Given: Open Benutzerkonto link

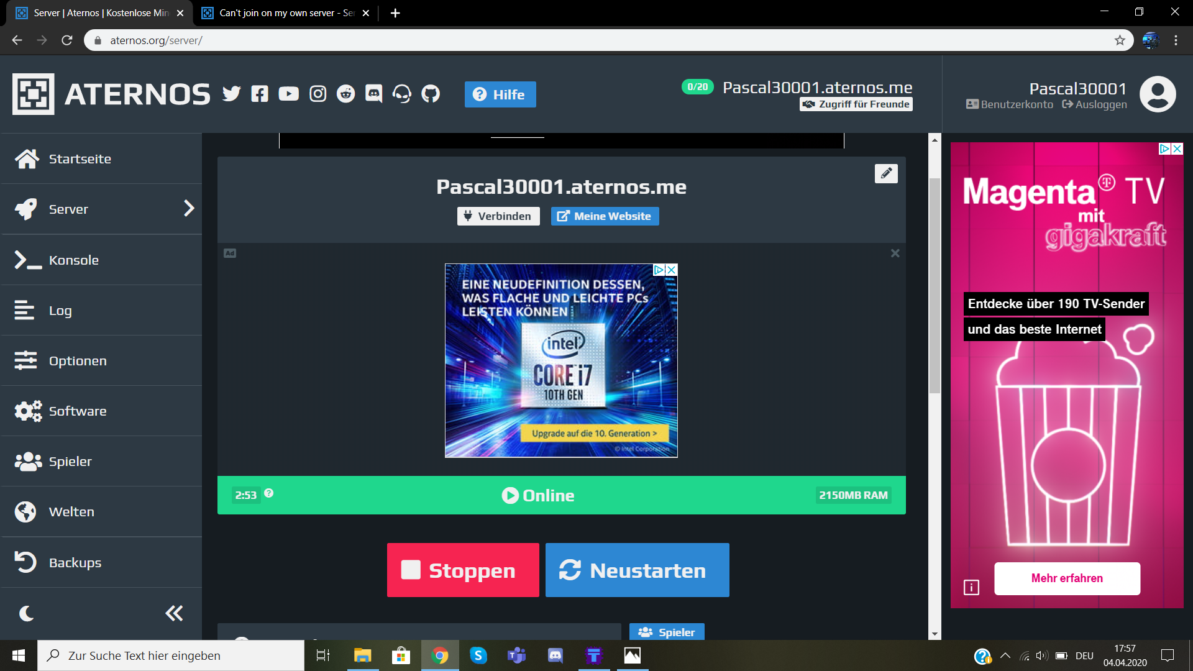Looking at the screenshot, I should (1010, 104).
